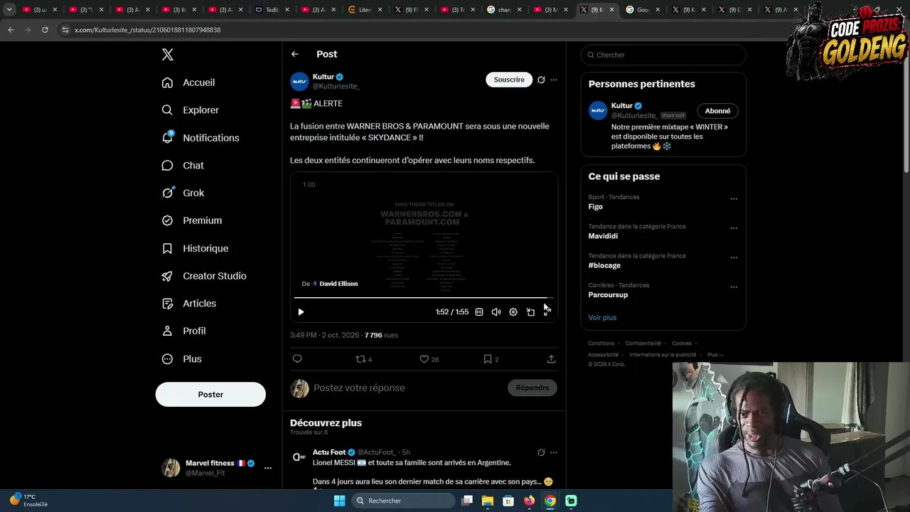Toggle closed captions on the video
Viewport: 910px width, 512px height.
[479, 311]
